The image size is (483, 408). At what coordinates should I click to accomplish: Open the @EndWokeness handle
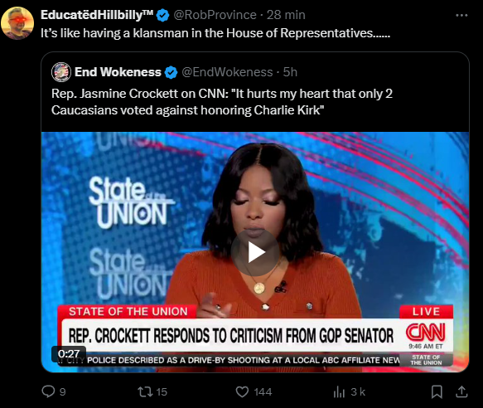click(x=227, y=72)
